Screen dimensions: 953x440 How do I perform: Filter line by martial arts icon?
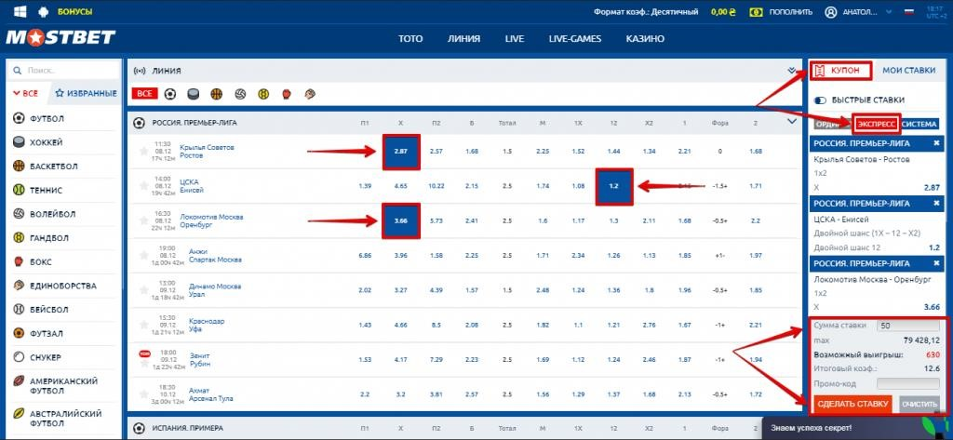[x=310, y=94]
